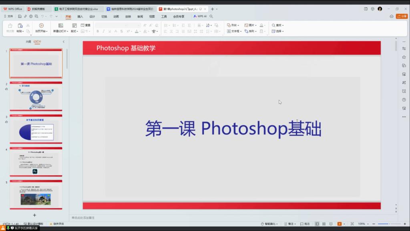Click the paste clipboard icon
Image resolution: width=410 pixels, height=231 pixels.
[20, 25]
